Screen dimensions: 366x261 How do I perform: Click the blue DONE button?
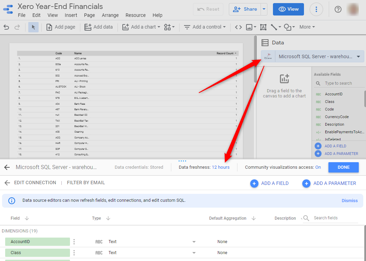[344, 167]
